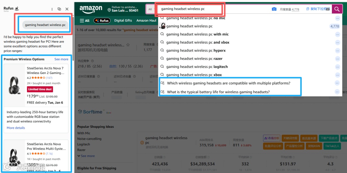Viewport: 347px width, 173px height.
Task: Click Arctis Nova Pro Wireless headset image
Action: [x=14, y=158]
